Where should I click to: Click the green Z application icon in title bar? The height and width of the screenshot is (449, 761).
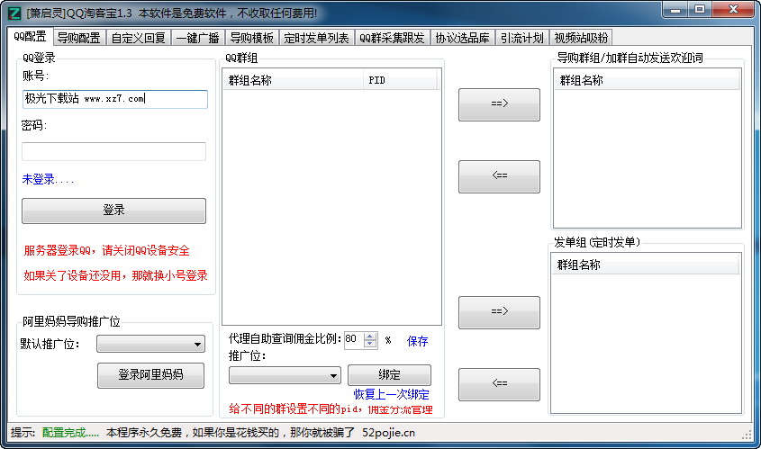point(15,13)
